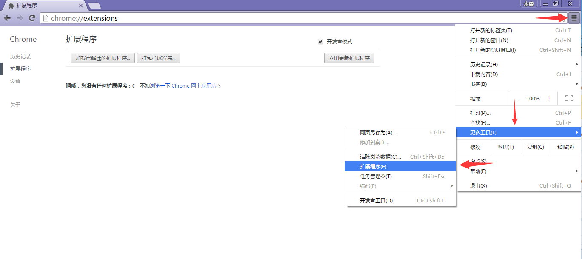Viewport: 582px width, 259px height.
Task: Click 打包扩展程序... button
Action: 159,58
